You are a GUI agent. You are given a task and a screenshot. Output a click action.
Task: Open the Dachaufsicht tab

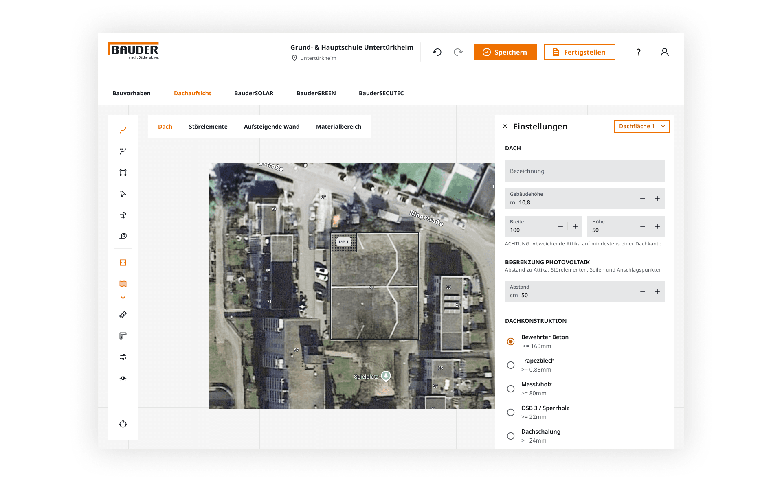tap(193, 93)
